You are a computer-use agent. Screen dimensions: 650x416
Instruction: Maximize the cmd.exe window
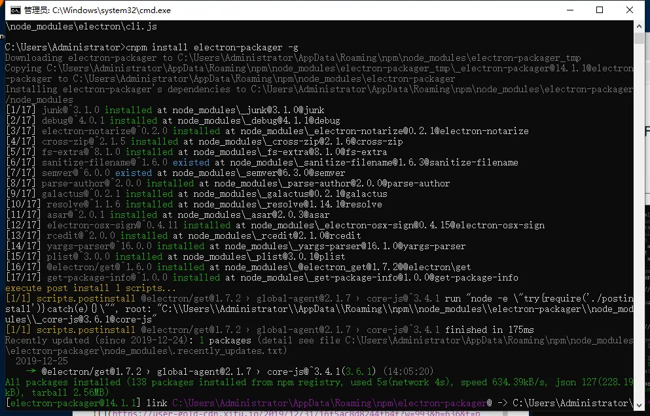click(600, 10)
